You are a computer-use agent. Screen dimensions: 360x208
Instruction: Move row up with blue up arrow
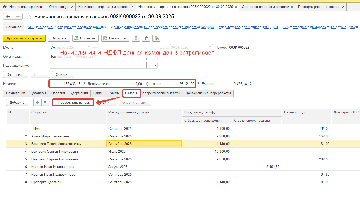coord(37,102)
